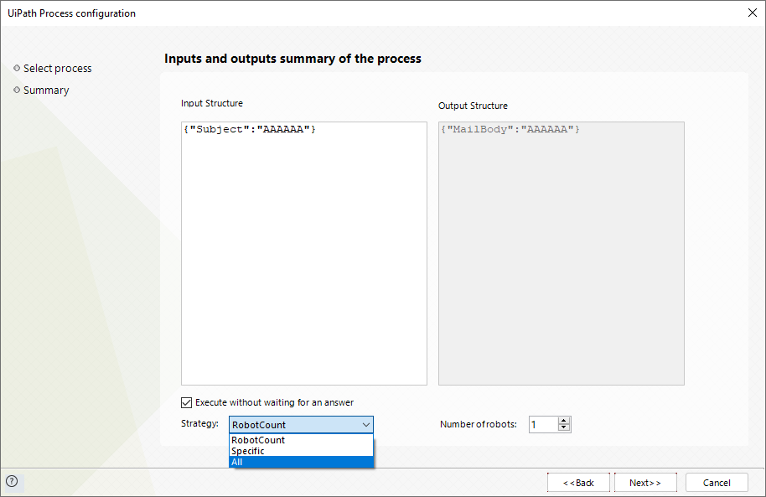Viewport: 766px width, 497px height.
Task: Choose Specific from the Strategy list
Action: tap(301, 451)
